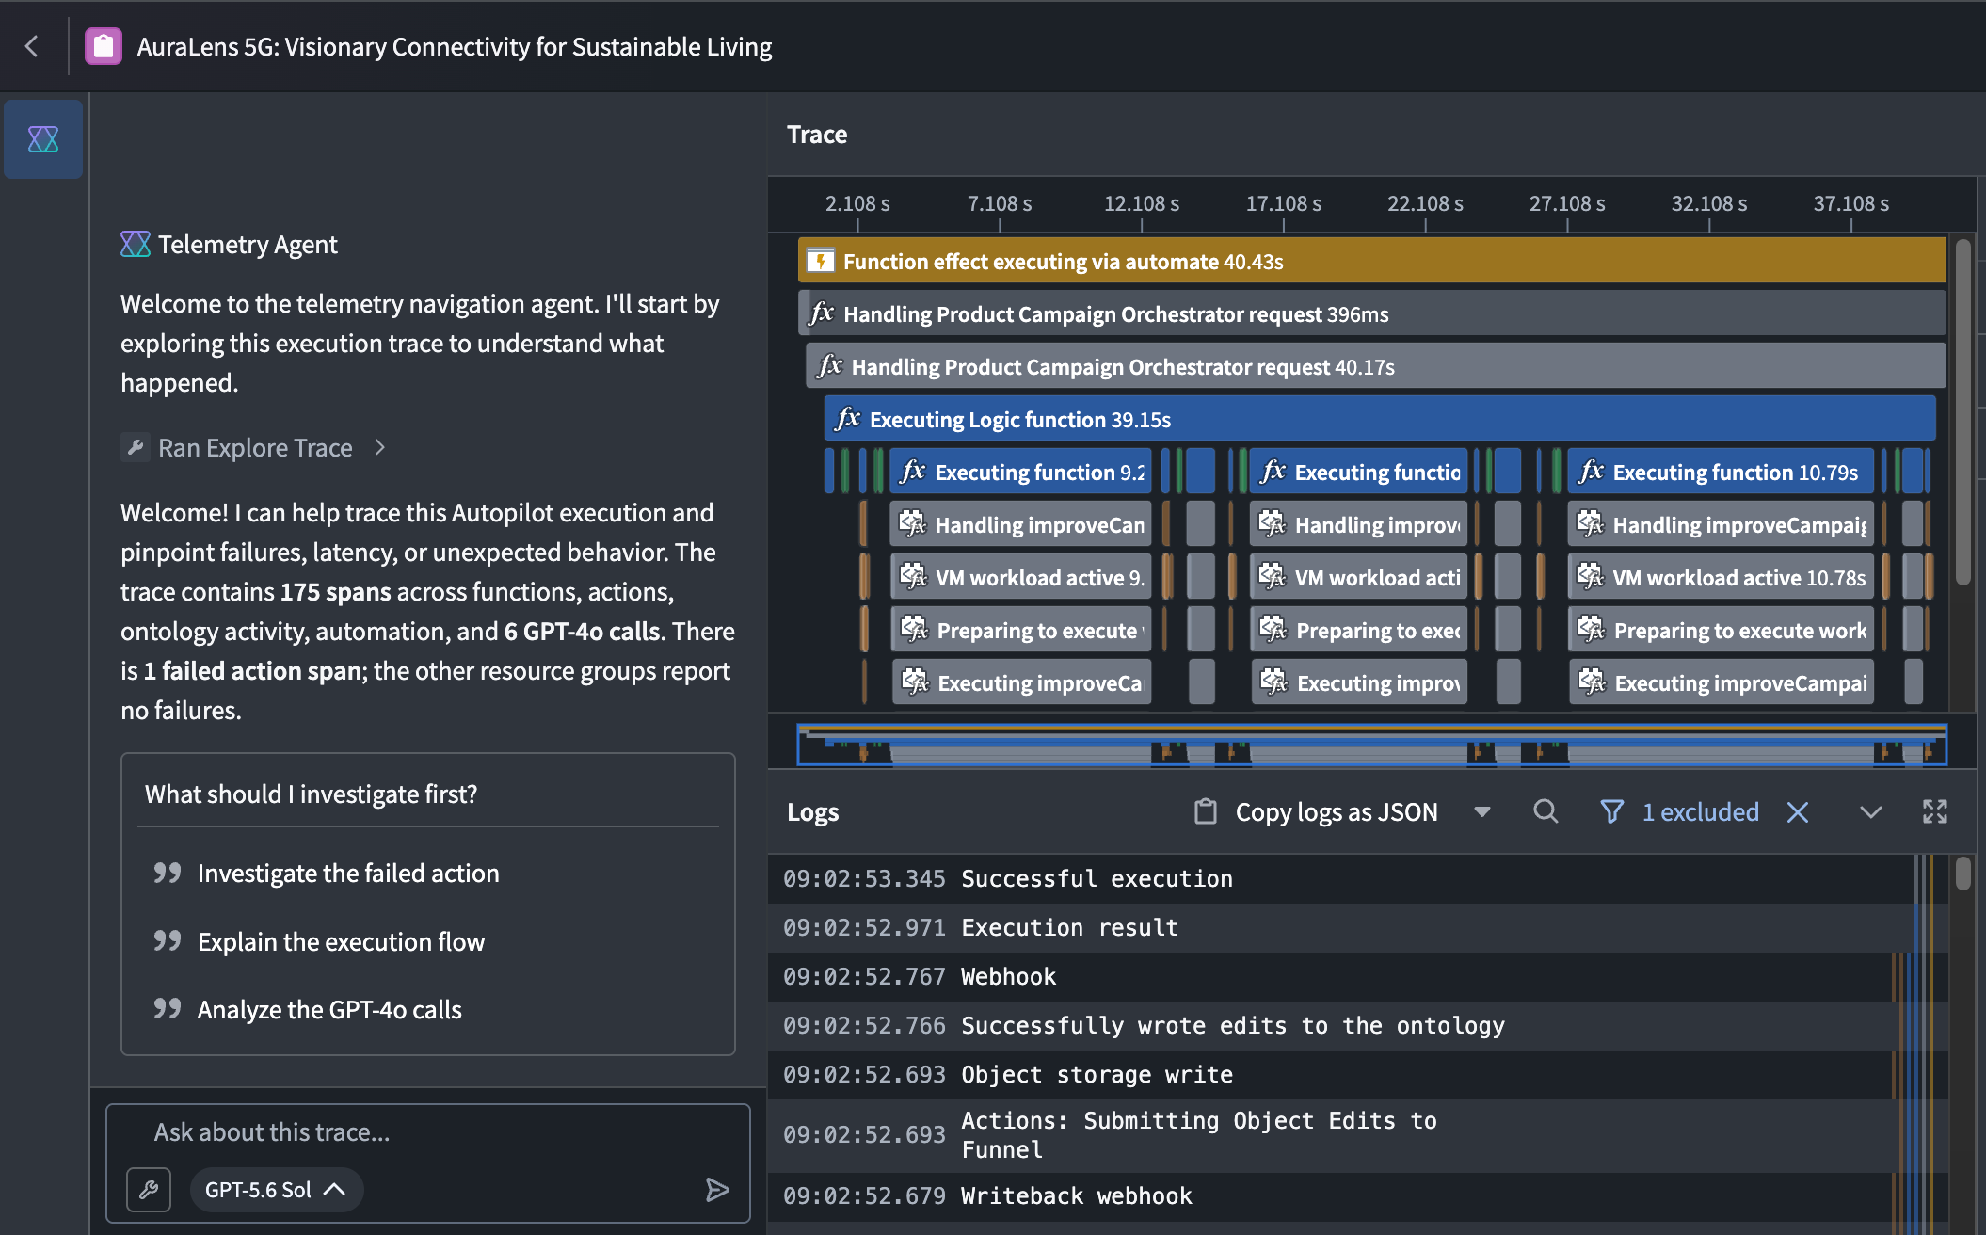Click the logs vertical scrollbar
The image size is (1986, 1235).
1963,874
